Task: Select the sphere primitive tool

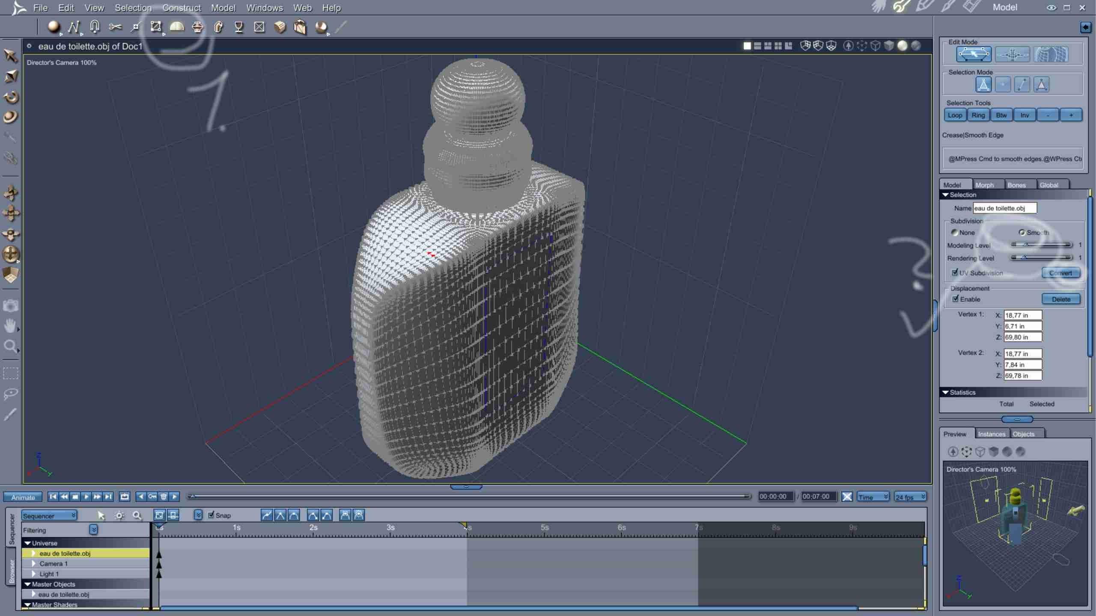Action: (53, 27)
